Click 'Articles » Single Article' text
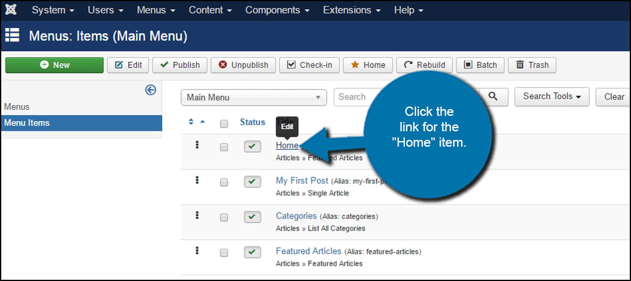The width and height of the screenshot is (631, 281). coord(312,193)
